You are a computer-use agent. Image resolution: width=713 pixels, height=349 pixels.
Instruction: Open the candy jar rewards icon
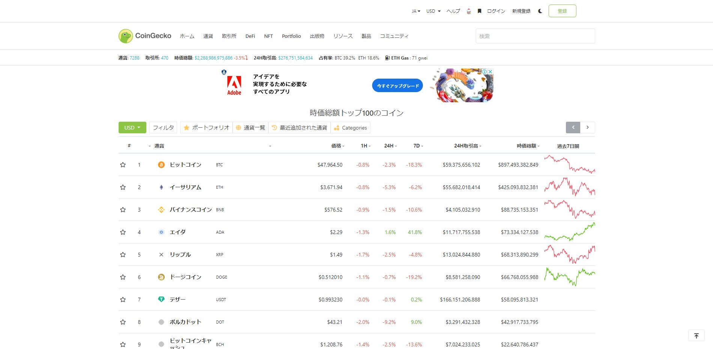[469, 11]
